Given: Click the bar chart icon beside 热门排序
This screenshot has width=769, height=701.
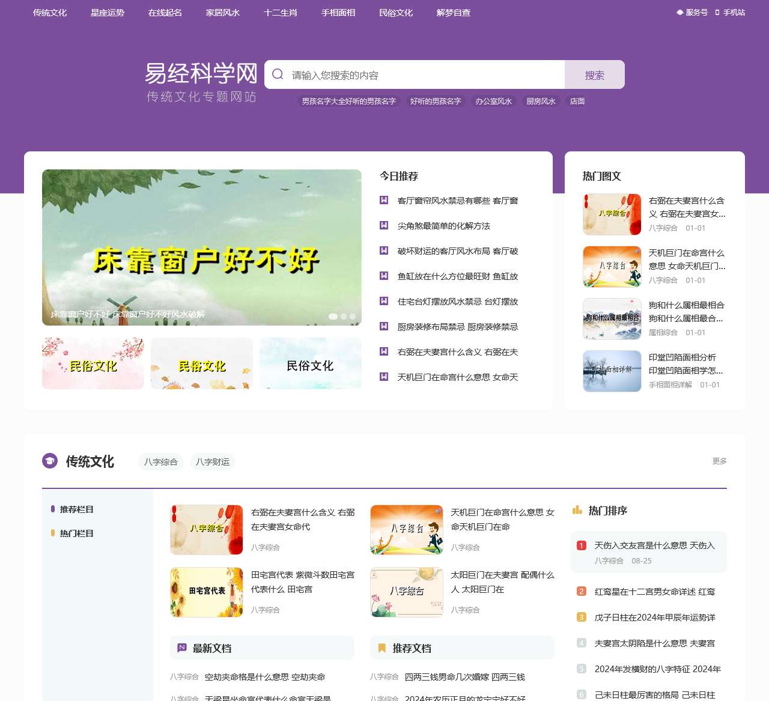Looking at the screenshot, I should (x=577, y=511).
